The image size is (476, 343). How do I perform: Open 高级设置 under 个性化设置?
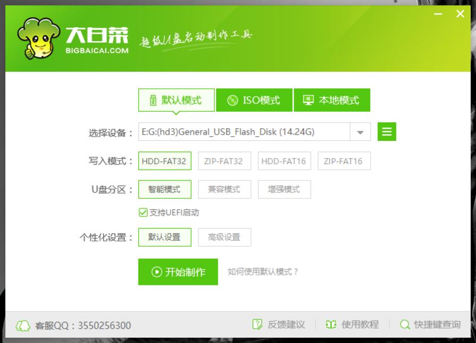pos(224,238)
